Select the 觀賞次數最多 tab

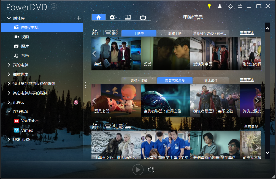tap(175, 81)
